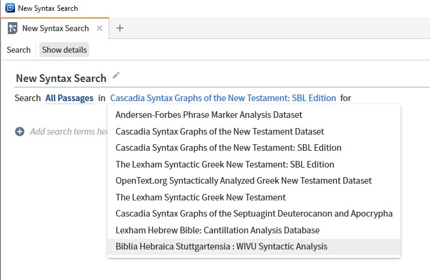430x280 pixels.
Task: Click the syntax search icon on the tab
Action: pos(13,28)
